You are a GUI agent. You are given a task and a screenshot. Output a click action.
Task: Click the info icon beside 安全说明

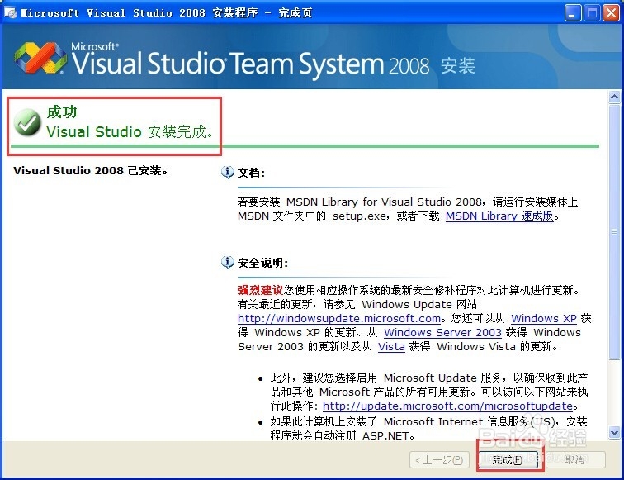(x=227, y=263)
